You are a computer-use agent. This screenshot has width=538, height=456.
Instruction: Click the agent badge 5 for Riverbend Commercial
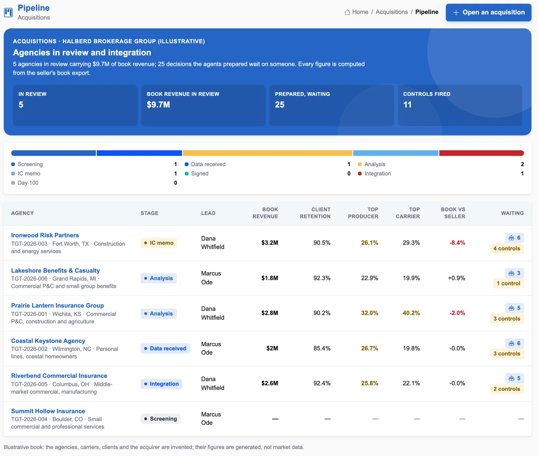click(x=514, y=378)
